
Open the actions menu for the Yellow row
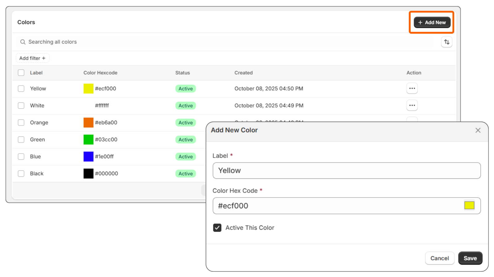pyautogui.click(x=412, y=88)
